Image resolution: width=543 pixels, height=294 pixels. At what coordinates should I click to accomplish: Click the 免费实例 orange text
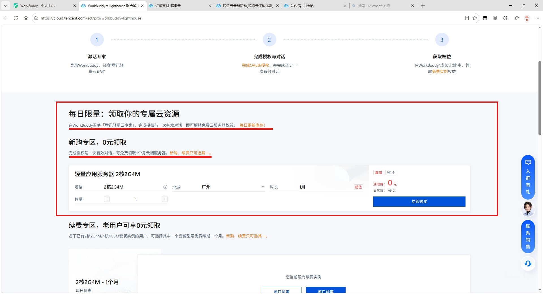click(x=440, y=72)
